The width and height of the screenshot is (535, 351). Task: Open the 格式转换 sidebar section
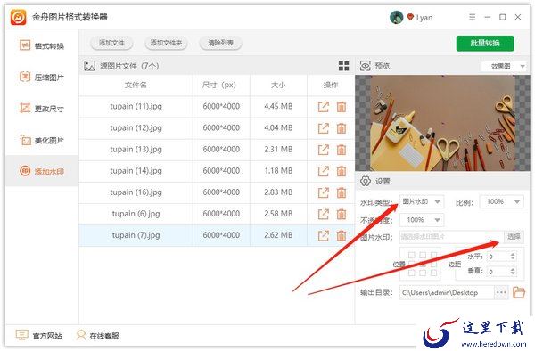pos(42,45)
